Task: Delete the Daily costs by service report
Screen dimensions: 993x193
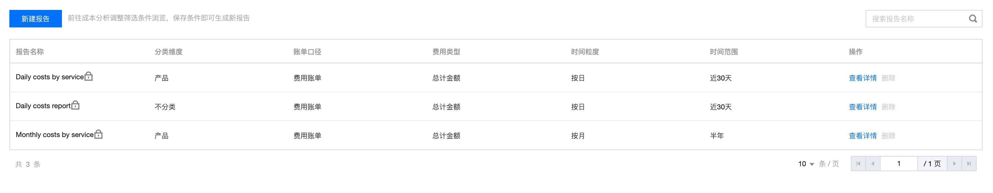Action: tap(888, 78)
